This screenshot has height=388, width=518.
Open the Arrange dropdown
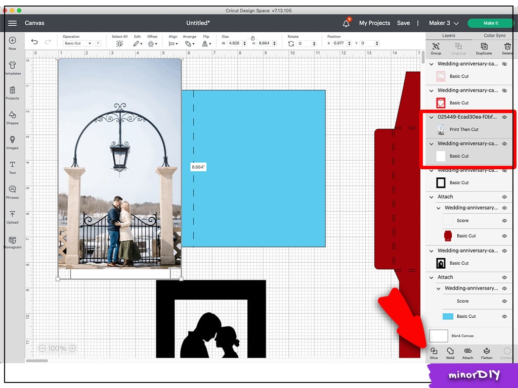(189, 43)
